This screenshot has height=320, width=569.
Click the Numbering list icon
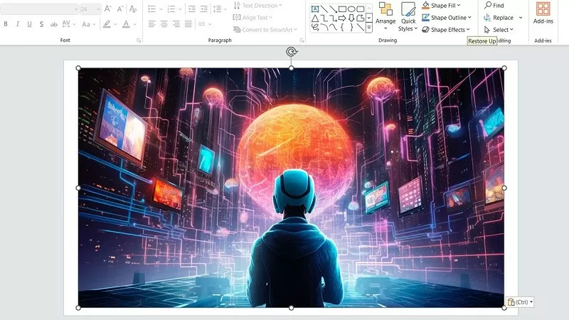[171, 9]
